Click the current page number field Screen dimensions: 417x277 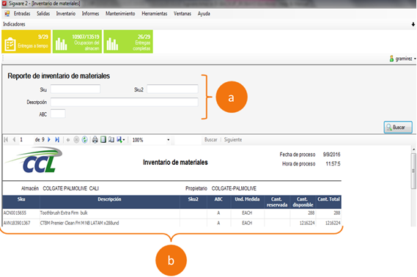(x=26, y=139)
